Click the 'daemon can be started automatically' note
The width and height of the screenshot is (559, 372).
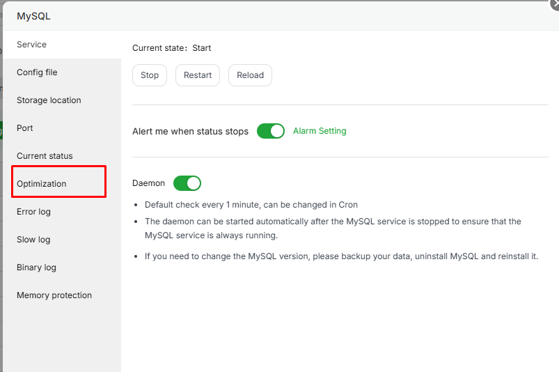click(x=333, y=228)
